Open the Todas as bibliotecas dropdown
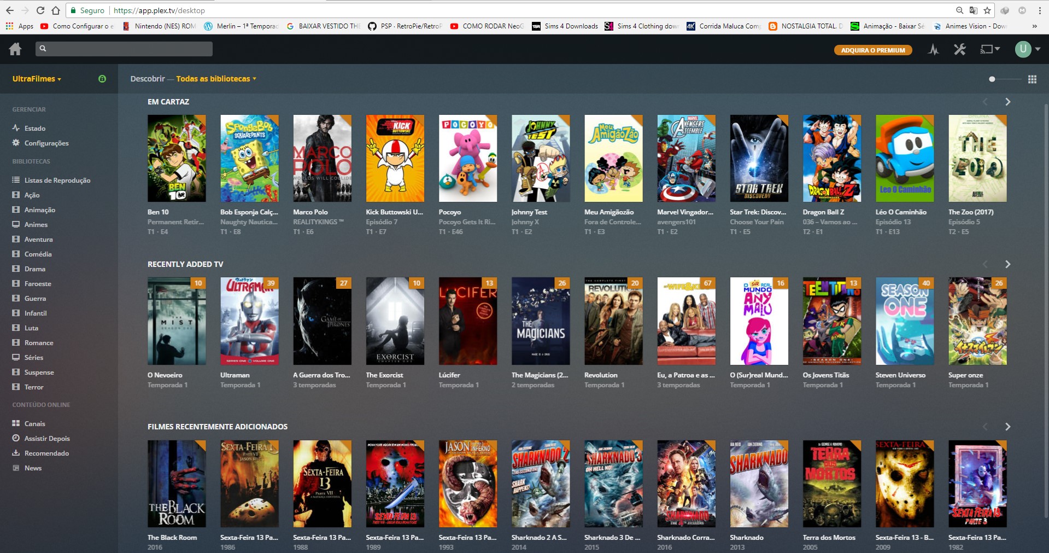The image size is (1049, 553). point(216,79)
